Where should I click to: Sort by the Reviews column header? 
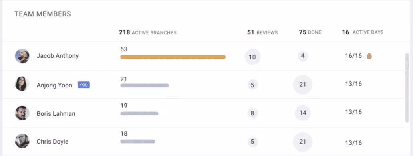pyautogui.click(x=262, y=32)
